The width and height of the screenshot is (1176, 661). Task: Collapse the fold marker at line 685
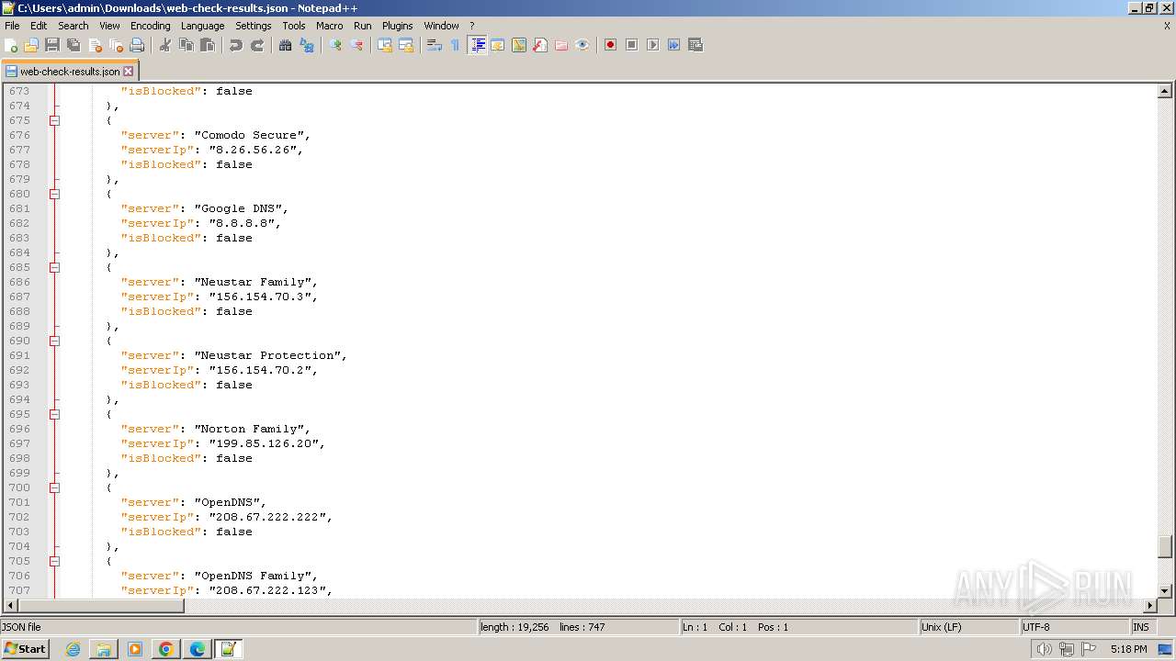point(55,267)
